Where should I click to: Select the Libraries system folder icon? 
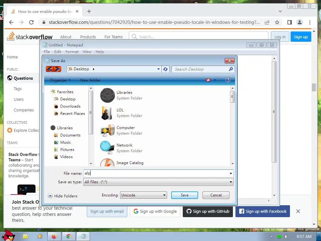tap(107, 95)
